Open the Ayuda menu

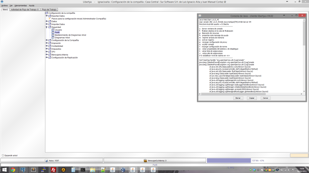(32, 5)
